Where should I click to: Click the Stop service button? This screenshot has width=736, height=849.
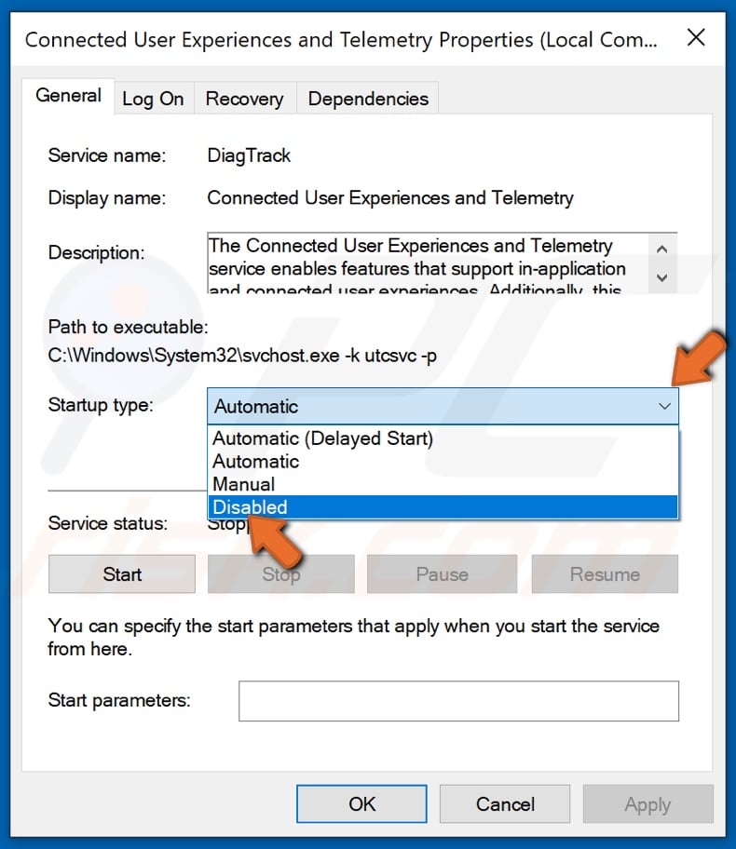[280, 574]
